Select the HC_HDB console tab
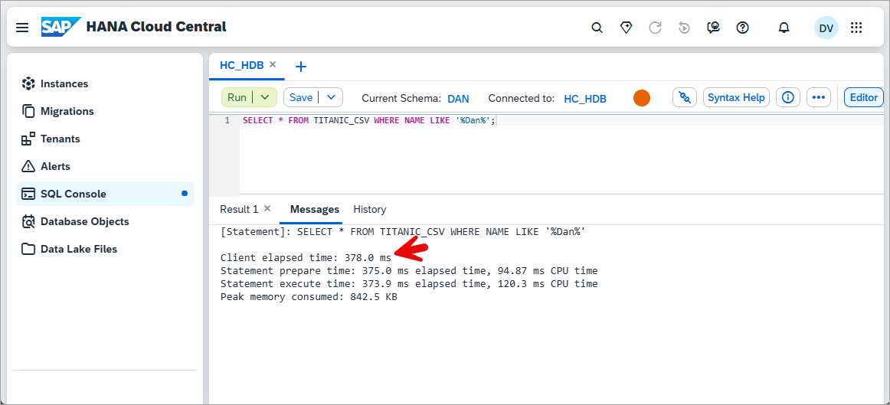The height and width of the screenshot is (405, 890). pos(242,65)
